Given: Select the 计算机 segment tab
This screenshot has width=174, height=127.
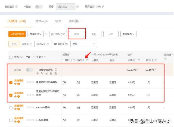Looking at the screenshot, I should click(x=27, y=44).
